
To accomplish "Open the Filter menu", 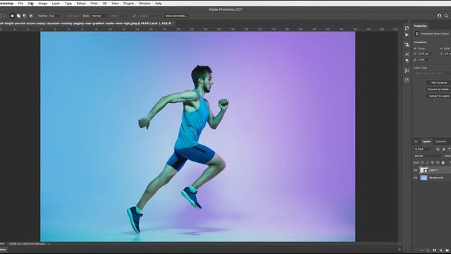I will coord(94,4).
